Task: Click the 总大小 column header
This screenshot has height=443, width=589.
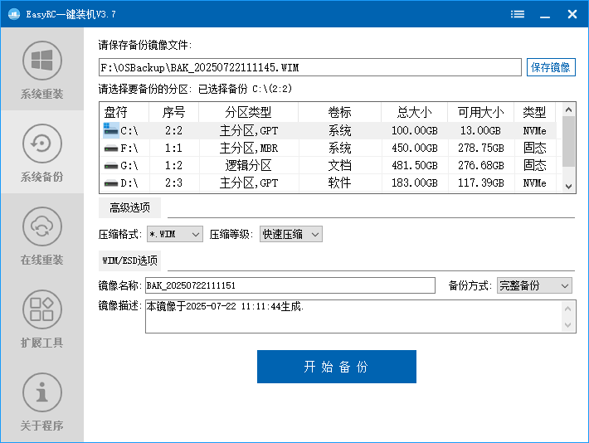Action: (x=414, y=112)
